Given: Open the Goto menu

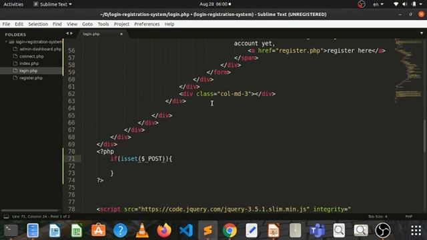Looking at the screenshot, I should 87,24.
